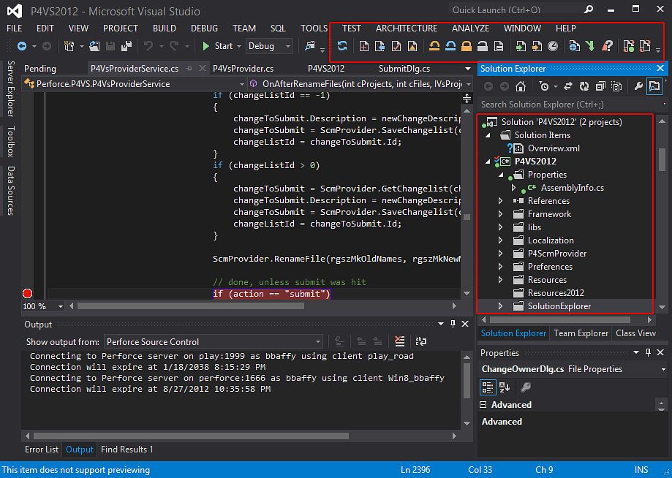Click the wrench Properties icon in Solution Explorer
This screenshot has width=672, height=478.
(x=638, y=86)
